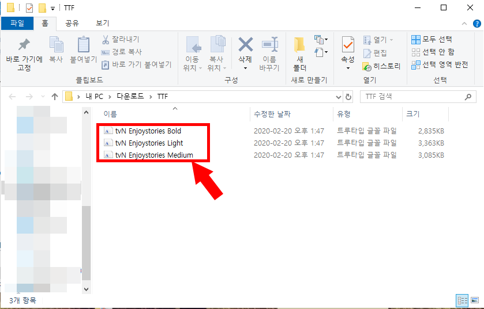Sort by the 이름 (Name) column
The image size is (484, 309).
coord(110,114)
